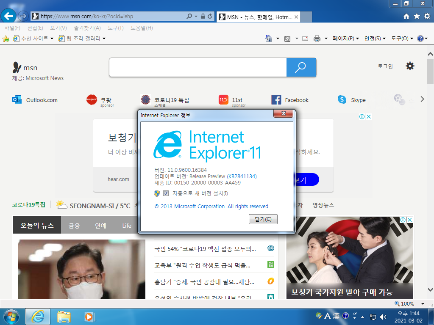
Task: Click the Print icon in command bar
Action: click(317, 39)
